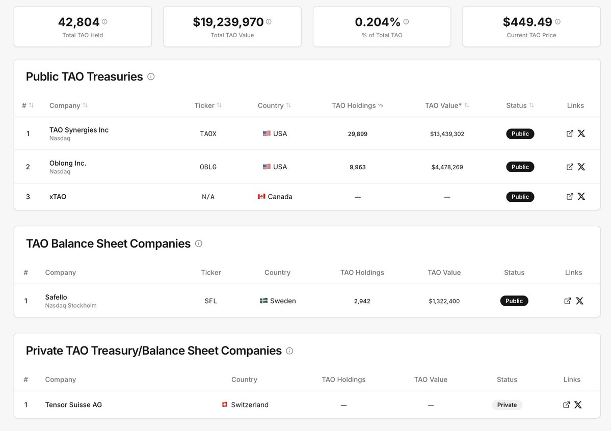Click Public badge in Safello row

pyautogui.click(x=514, y=301)
